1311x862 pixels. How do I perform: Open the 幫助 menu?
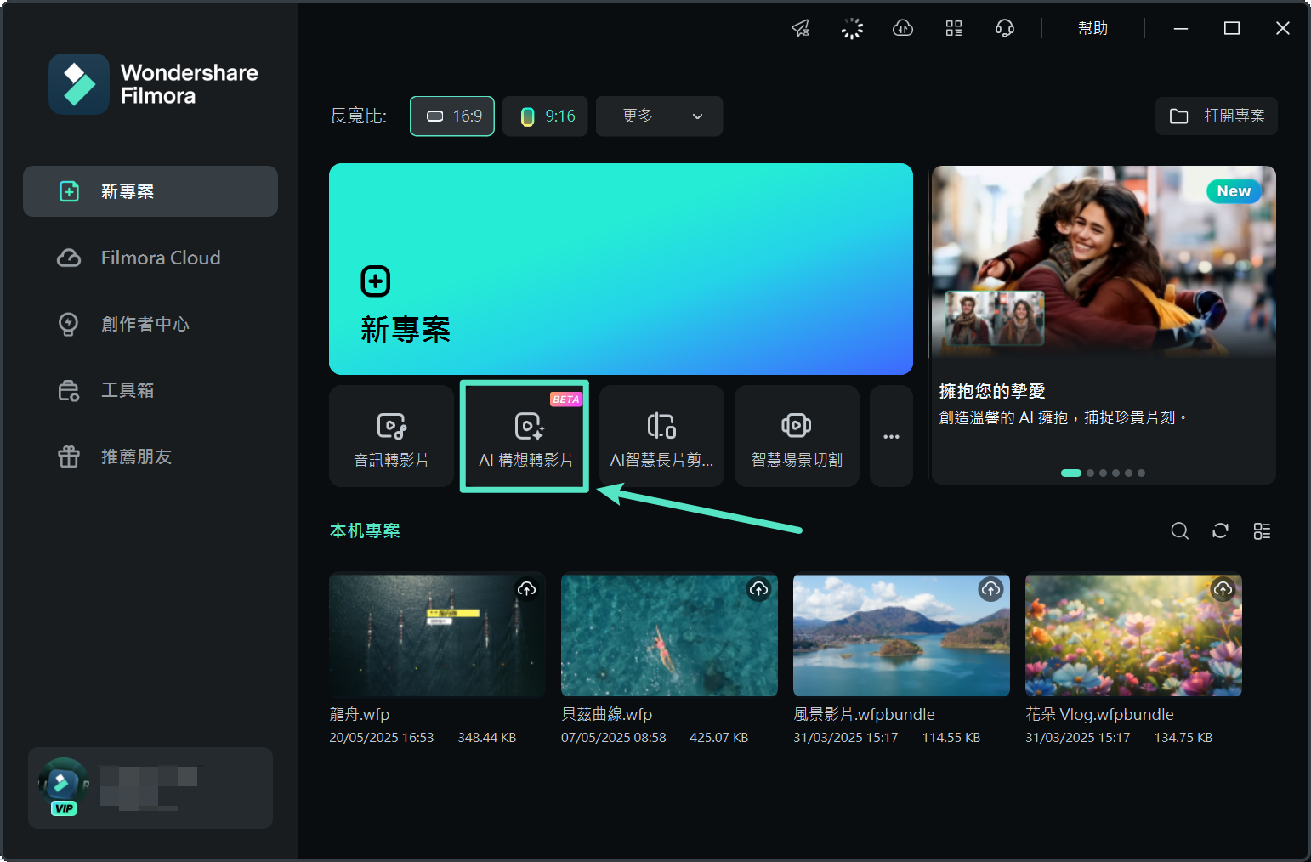click(1092, 28)
